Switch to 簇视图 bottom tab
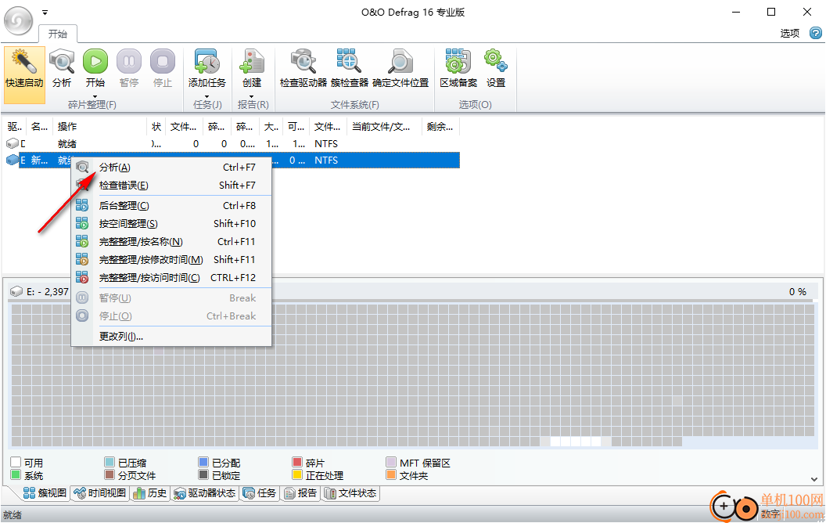The height and width of the screenshot is (523, 826). 45,493
